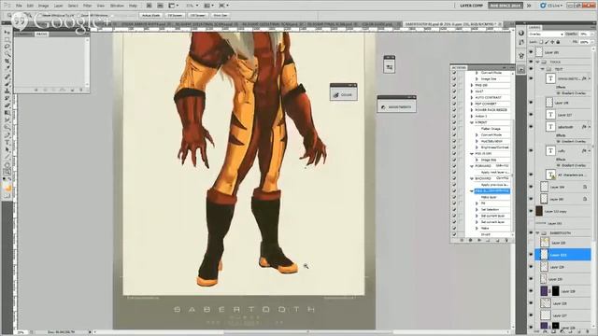Viewport: 598px width, 336px height.
Task: Open the Window menu
Action: click(117, 6)
